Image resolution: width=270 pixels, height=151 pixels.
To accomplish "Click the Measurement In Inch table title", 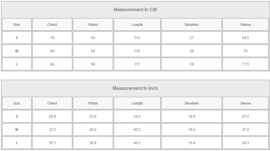I will click(135, 88).
